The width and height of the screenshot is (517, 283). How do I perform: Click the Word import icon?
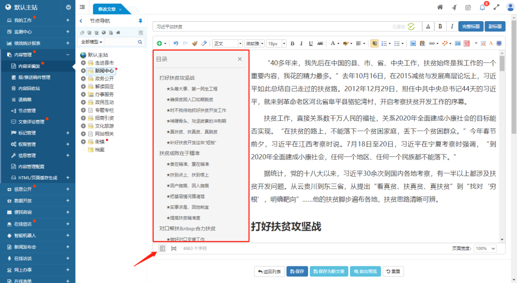click(414, 43)
